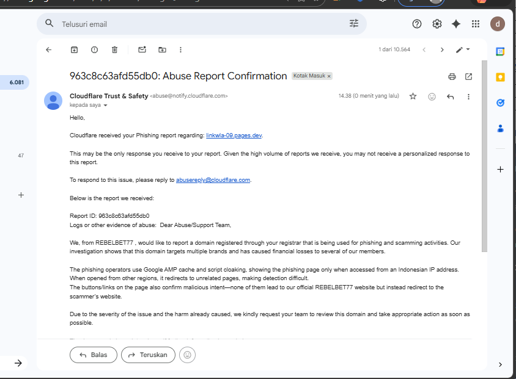Open message more options menu

468,96
